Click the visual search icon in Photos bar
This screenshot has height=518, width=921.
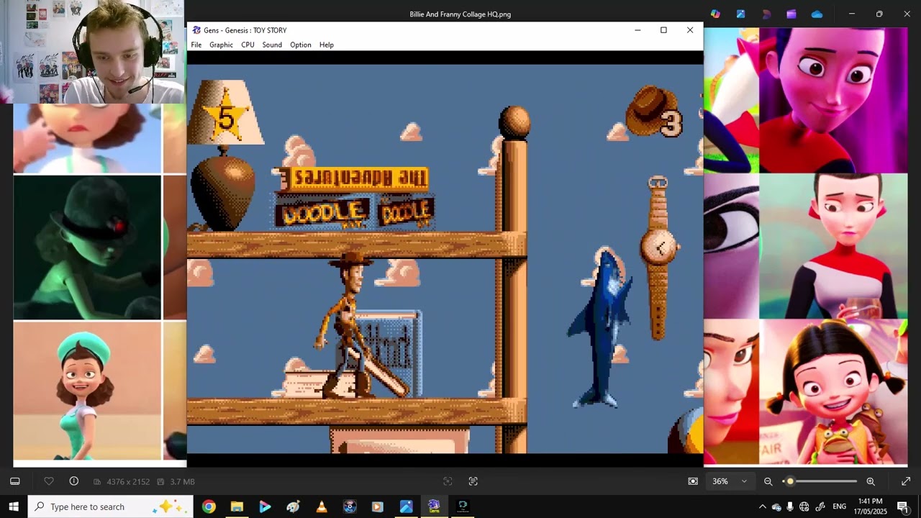(448, 481)
